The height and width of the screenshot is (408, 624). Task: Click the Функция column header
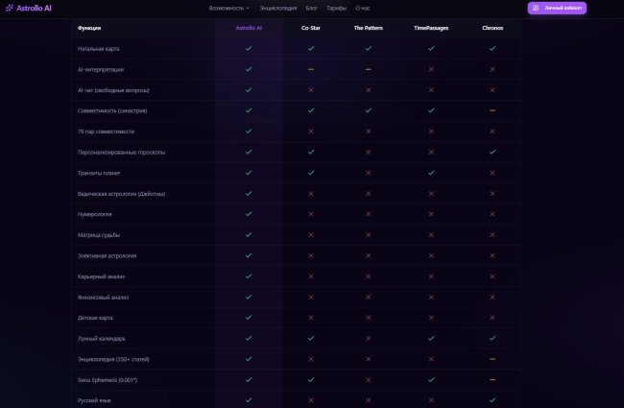tap(89, 28)
